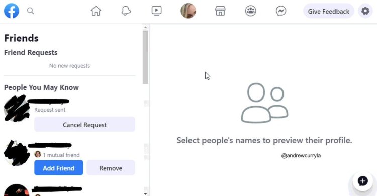The width and height of the screenshot is (377, 196).
Task: Open profile via top bar avatar
Action: tap(189, 11)
